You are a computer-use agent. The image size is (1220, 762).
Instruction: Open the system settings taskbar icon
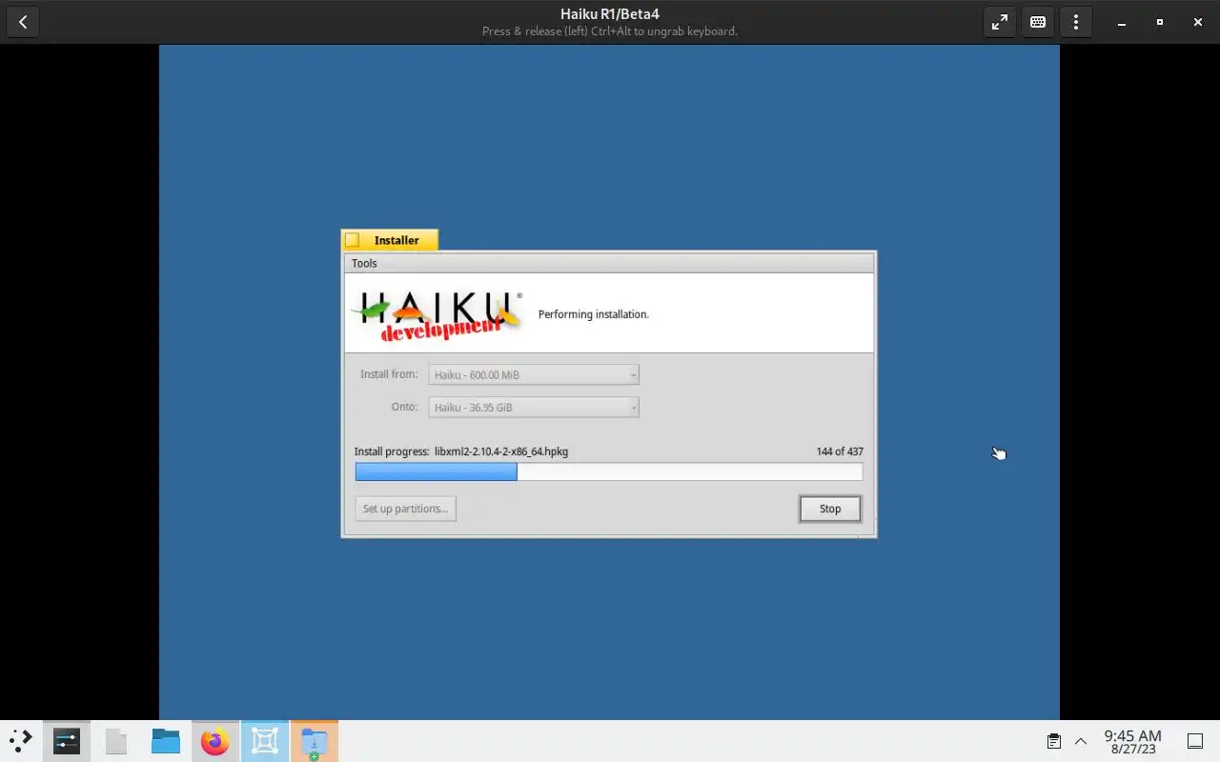pyautogui.click(x=67, y=741)
